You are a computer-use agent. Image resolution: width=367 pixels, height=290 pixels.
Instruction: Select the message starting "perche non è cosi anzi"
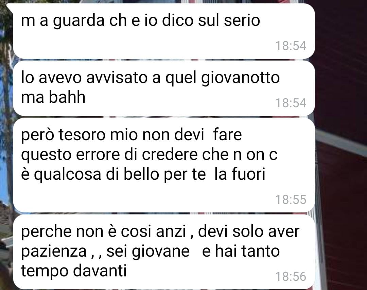tap(164, 252)
